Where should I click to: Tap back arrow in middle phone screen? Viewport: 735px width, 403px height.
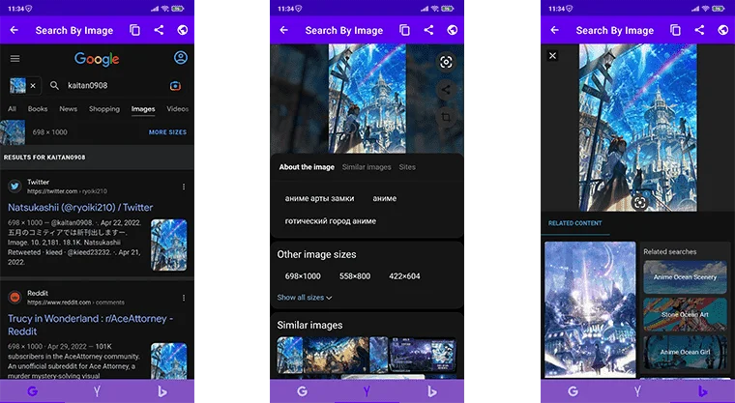click(x=284, y=30)
